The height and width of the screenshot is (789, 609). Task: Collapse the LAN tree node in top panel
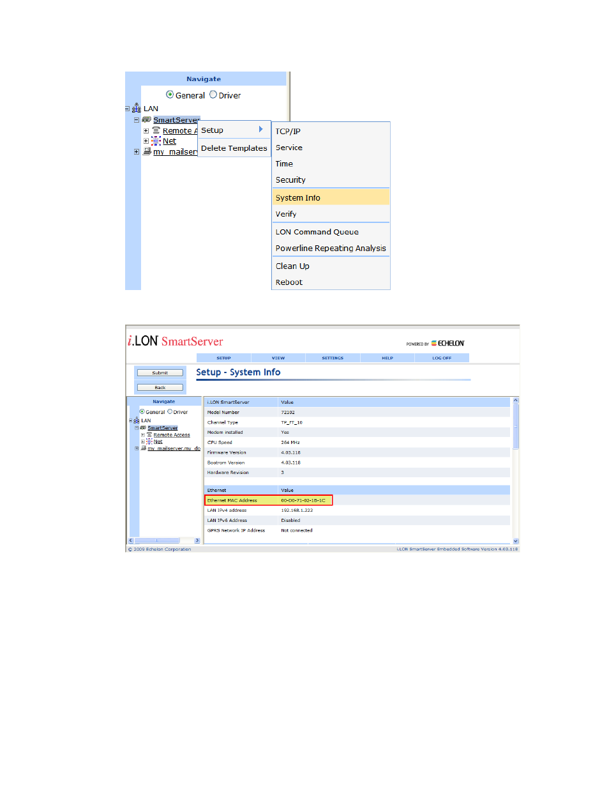tap(127, 109)
